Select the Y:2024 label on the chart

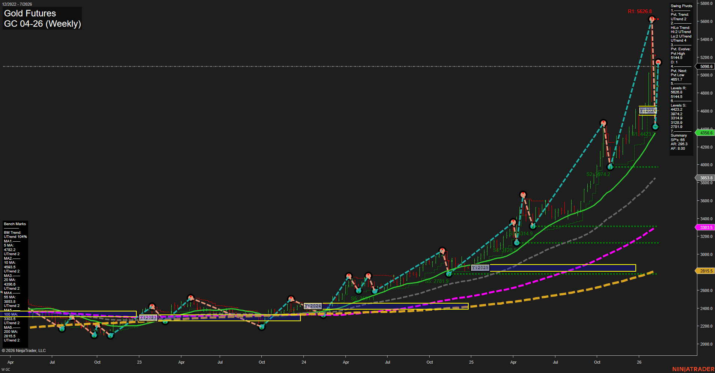[x=313, y=306]
